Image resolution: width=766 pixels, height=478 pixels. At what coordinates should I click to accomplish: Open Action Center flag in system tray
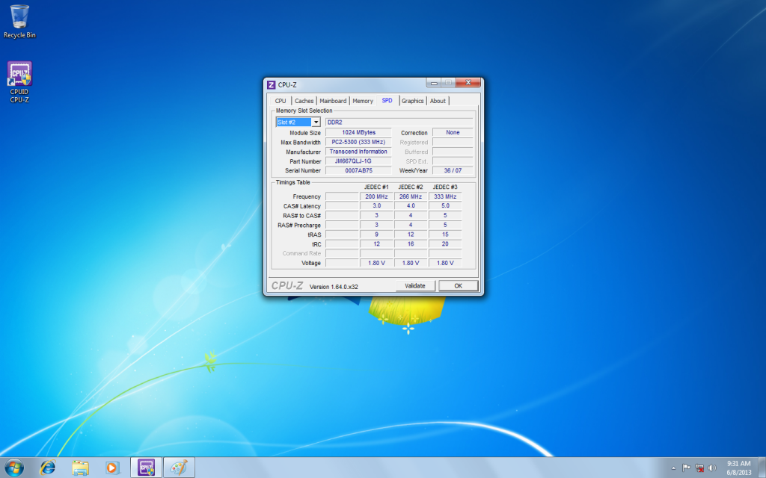(x=687, y=468)
